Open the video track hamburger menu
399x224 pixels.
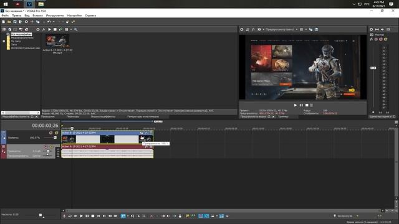click(4, 133)
